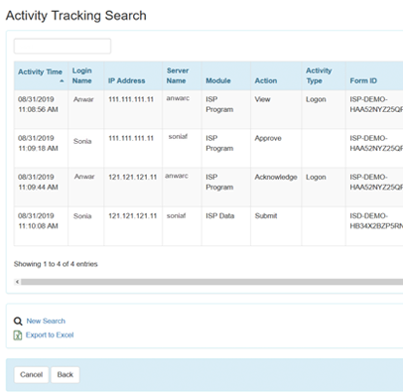Viewport: 403px width, 392px height.
Task: Click the Activity Time sort arrow icon
Action: point(62,81)
